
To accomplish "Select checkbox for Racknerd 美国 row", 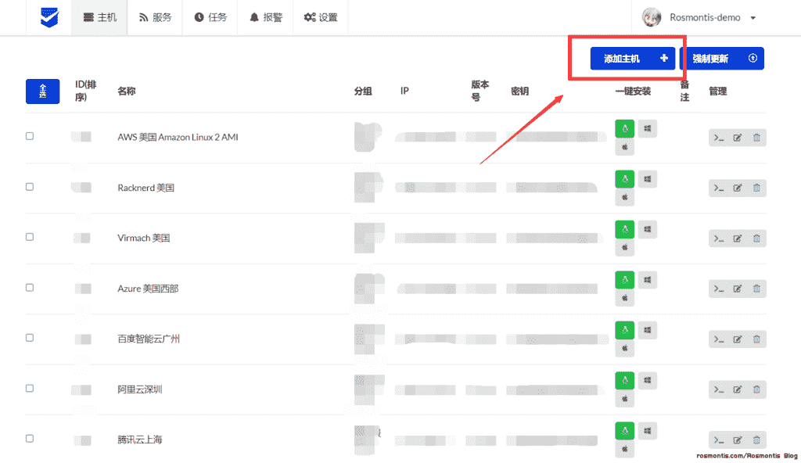I will pos(30,186).
